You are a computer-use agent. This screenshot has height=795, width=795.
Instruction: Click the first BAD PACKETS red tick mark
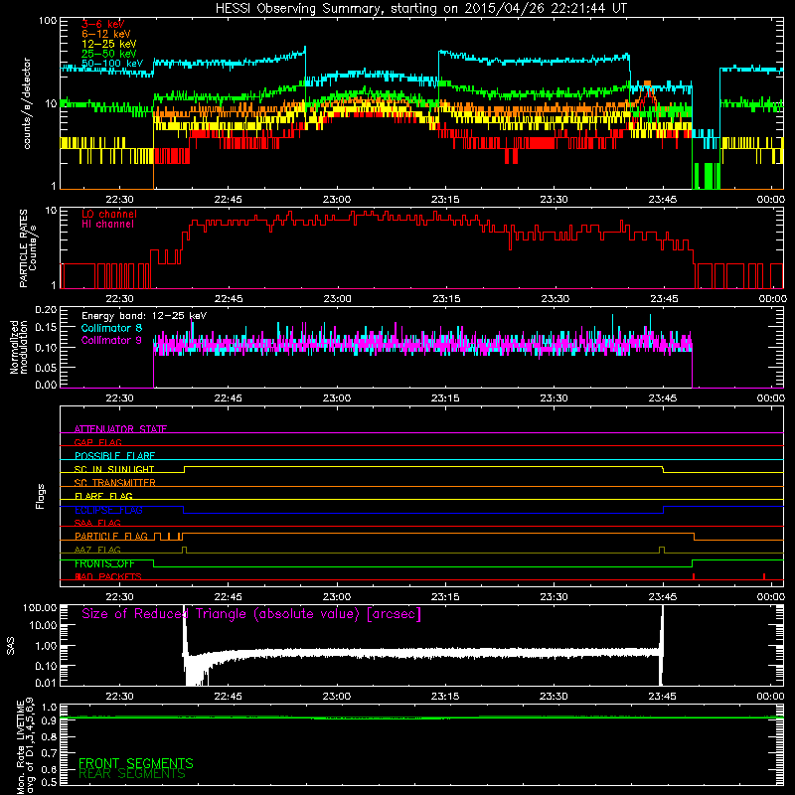[x=693, y=576]
